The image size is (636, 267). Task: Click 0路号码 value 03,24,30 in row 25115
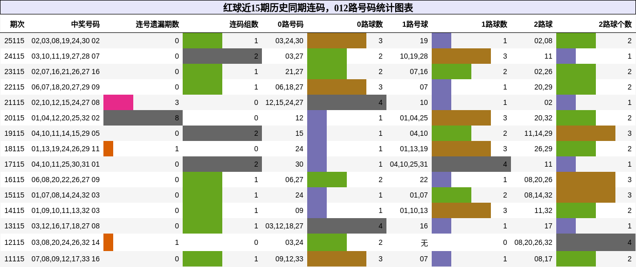coord(289,41)
